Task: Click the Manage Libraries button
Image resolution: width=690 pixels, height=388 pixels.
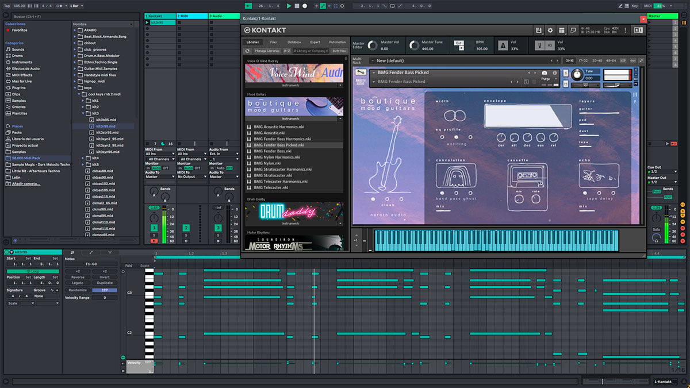Action: 267,51
